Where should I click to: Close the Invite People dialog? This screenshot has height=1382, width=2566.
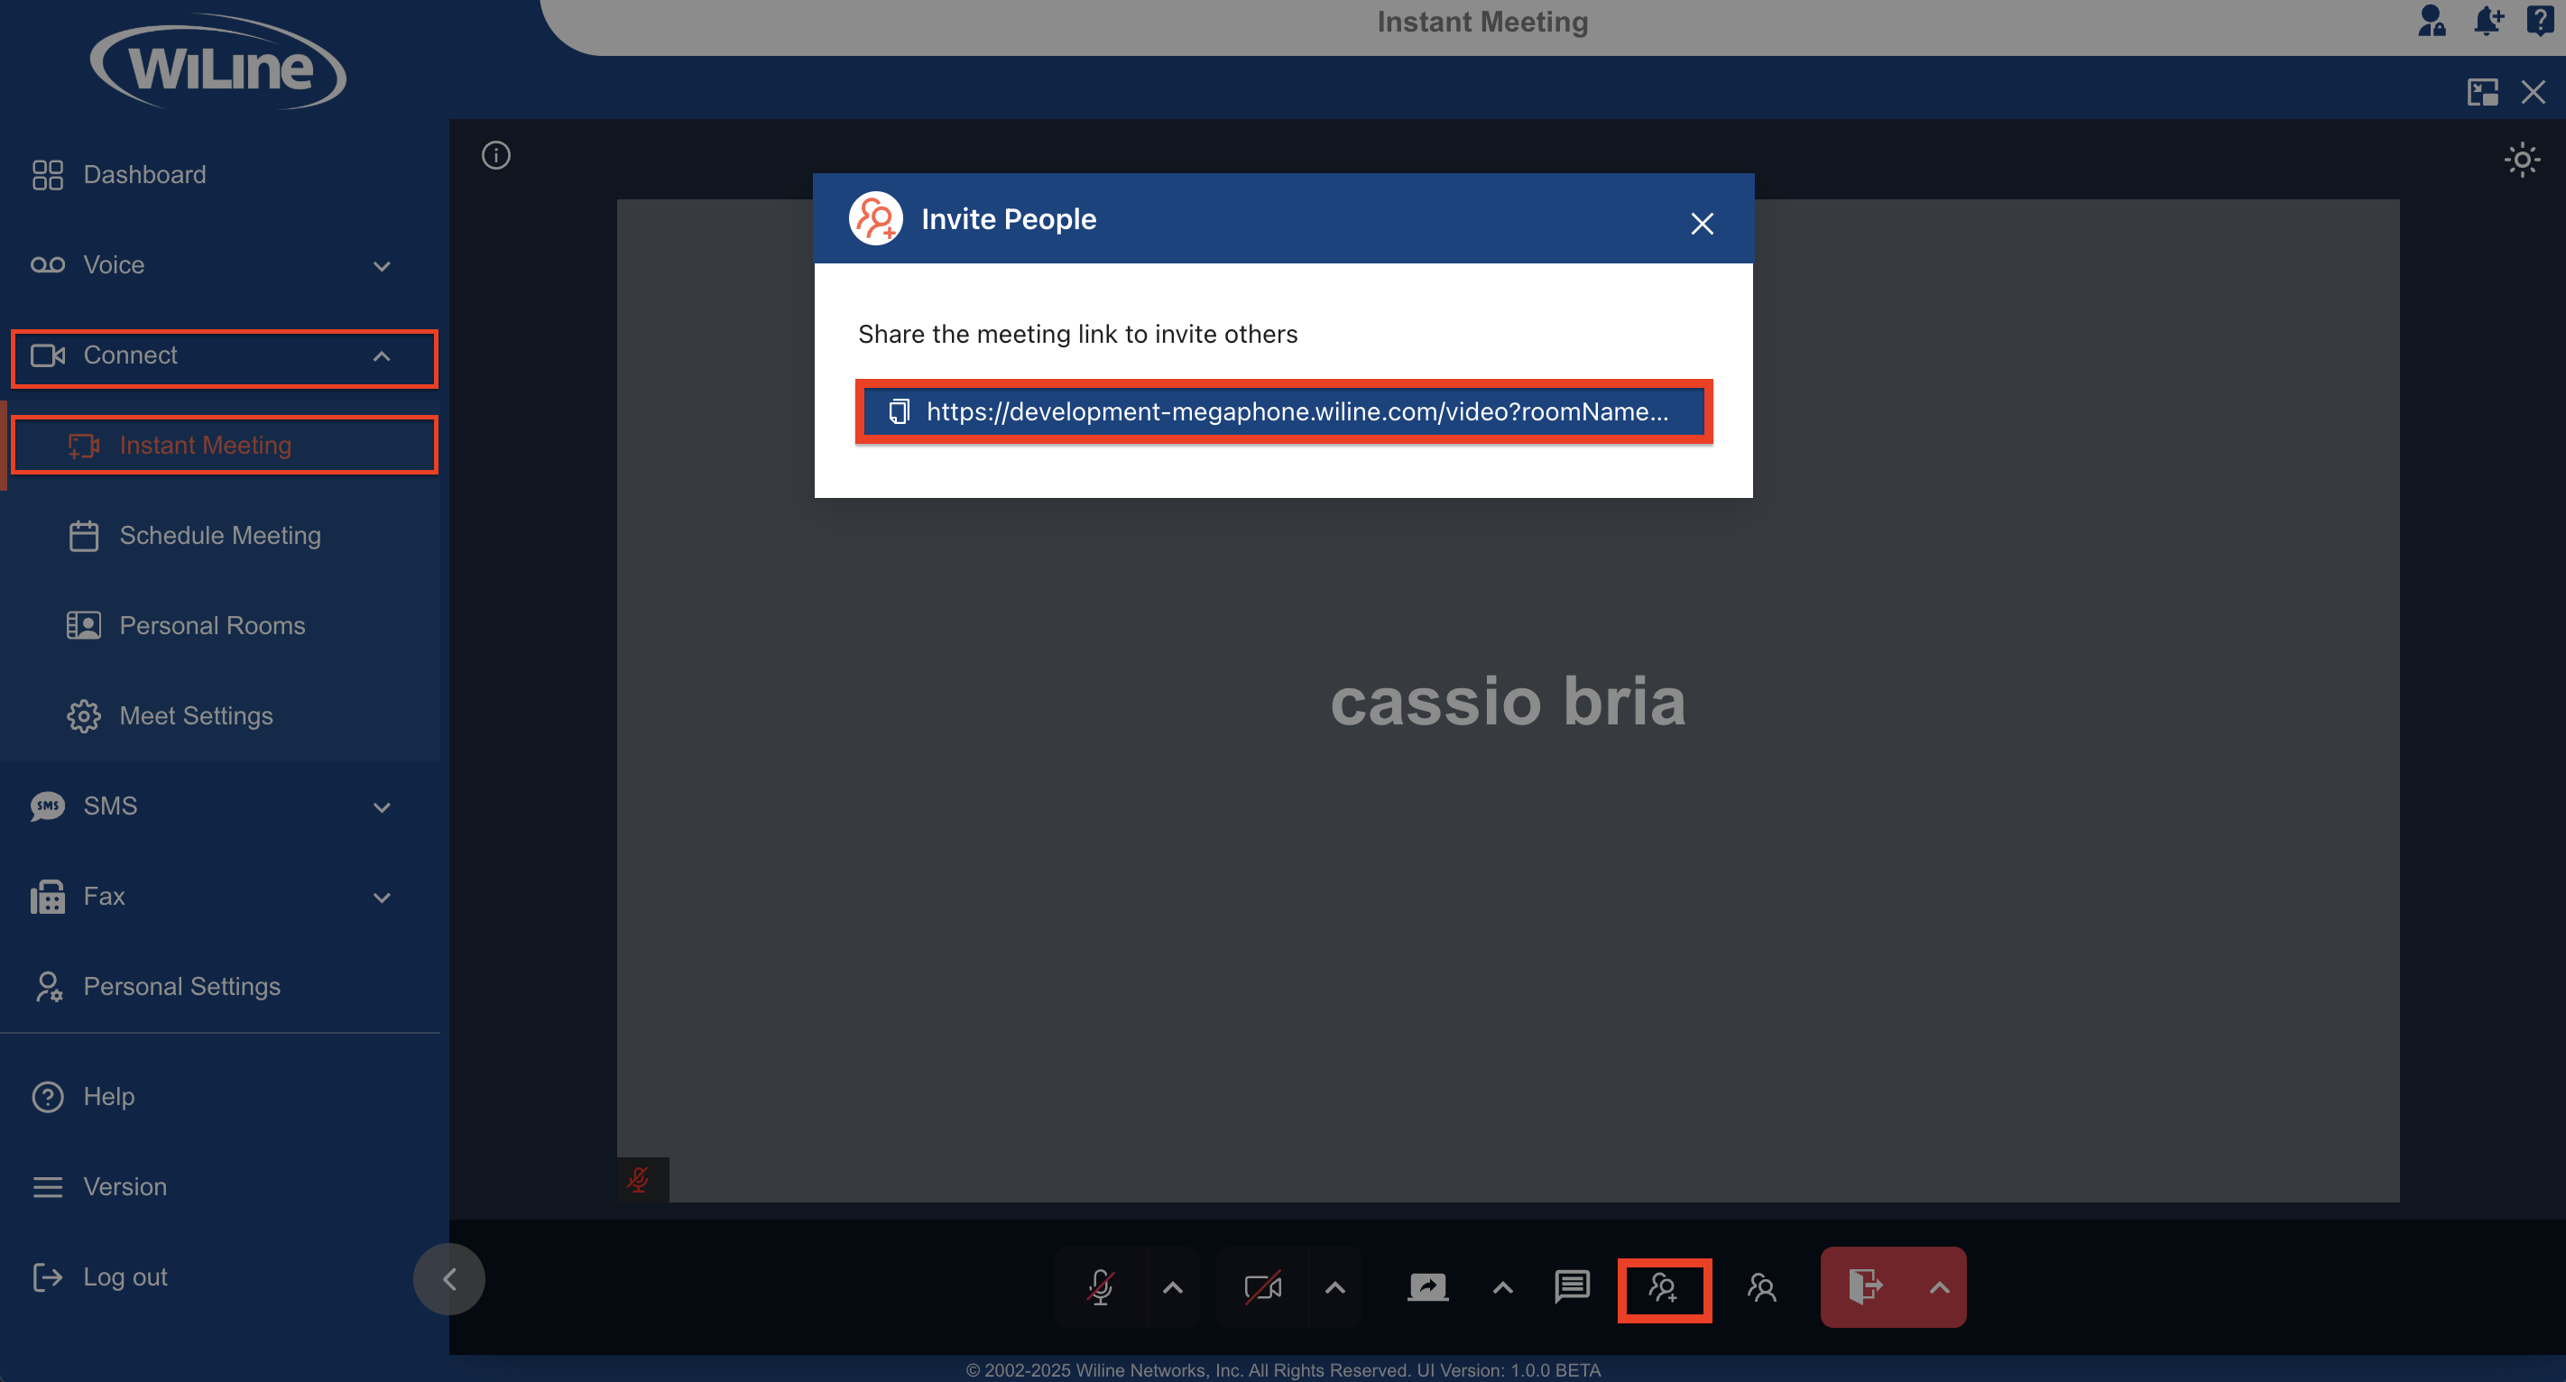1702,223
